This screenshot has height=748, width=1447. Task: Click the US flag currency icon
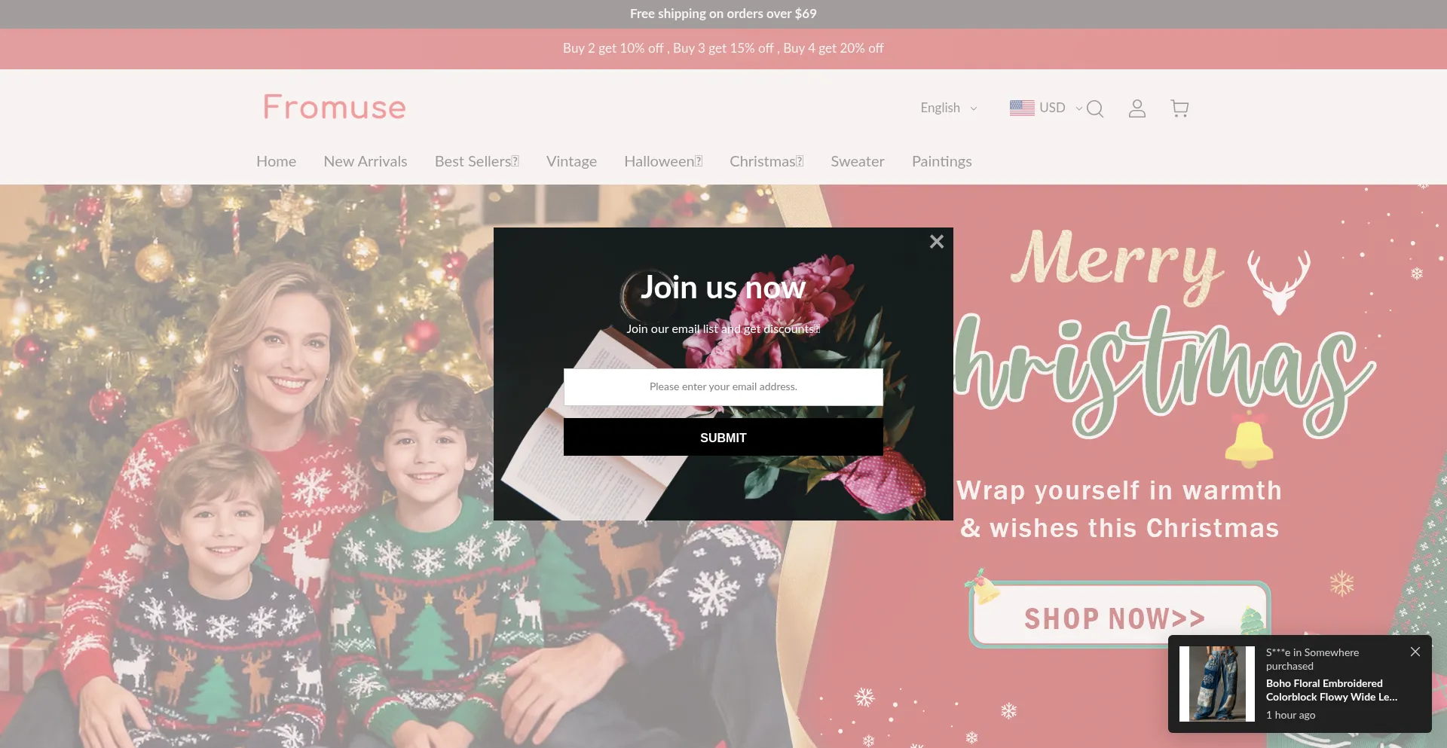tap(1022, 108)
